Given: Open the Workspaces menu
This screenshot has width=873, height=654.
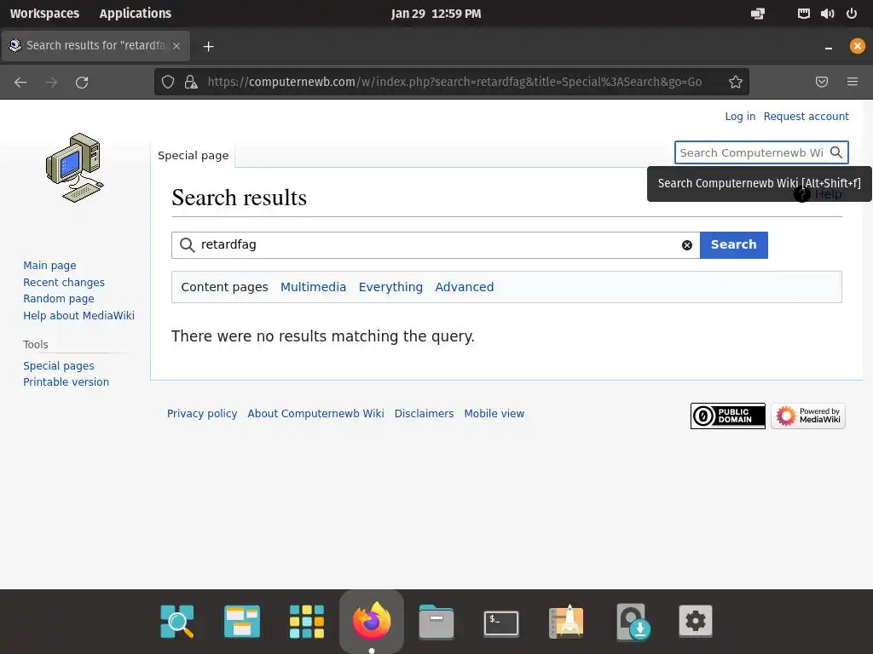Looking at the screenshot, I should [x=44, y=14].
